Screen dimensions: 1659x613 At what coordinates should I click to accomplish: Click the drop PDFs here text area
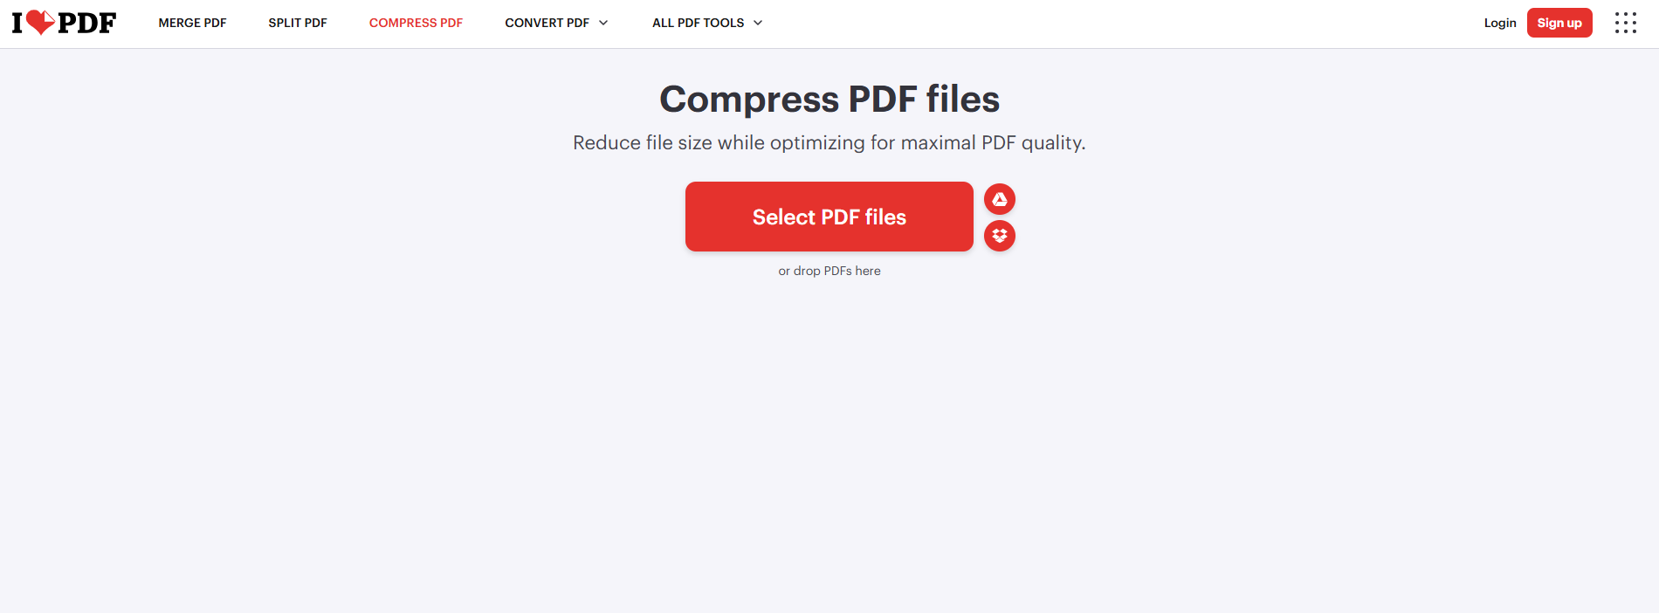pos(829,271)
